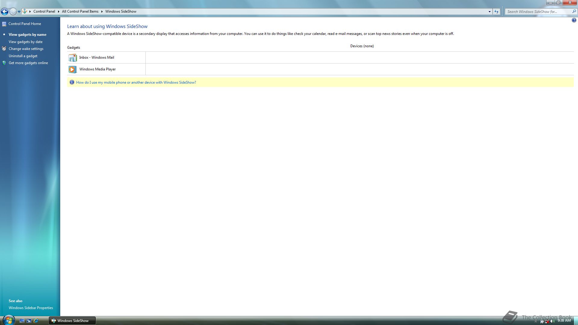
Task: Open Help via the blue question icon
Action: click(x=574, y=20)
